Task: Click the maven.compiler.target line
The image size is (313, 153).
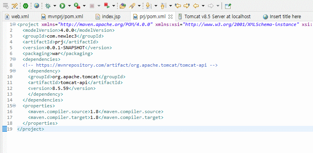Action: point(96,117)
